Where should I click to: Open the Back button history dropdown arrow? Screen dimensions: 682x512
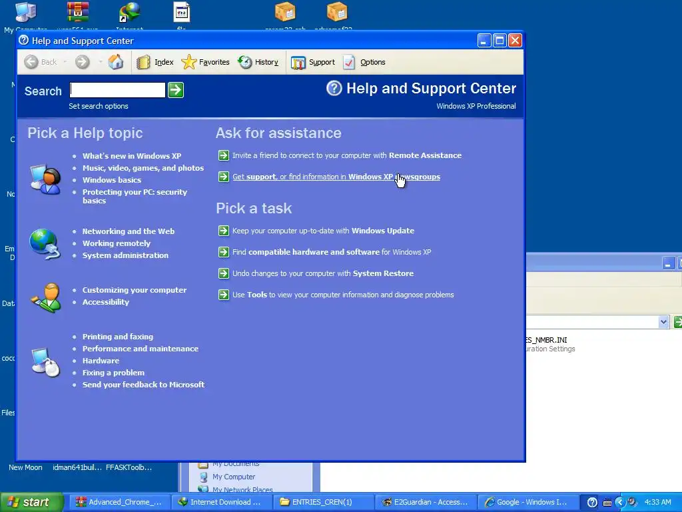pos(65,62)
